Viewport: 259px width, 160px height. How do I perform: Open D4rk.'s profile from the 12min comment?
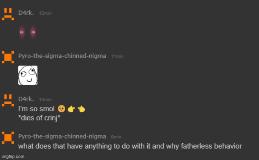coord(26,13)
